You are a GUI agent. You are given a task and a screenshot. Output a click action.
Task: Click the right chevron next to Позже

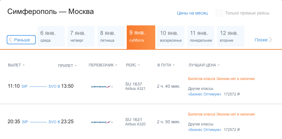271,40
